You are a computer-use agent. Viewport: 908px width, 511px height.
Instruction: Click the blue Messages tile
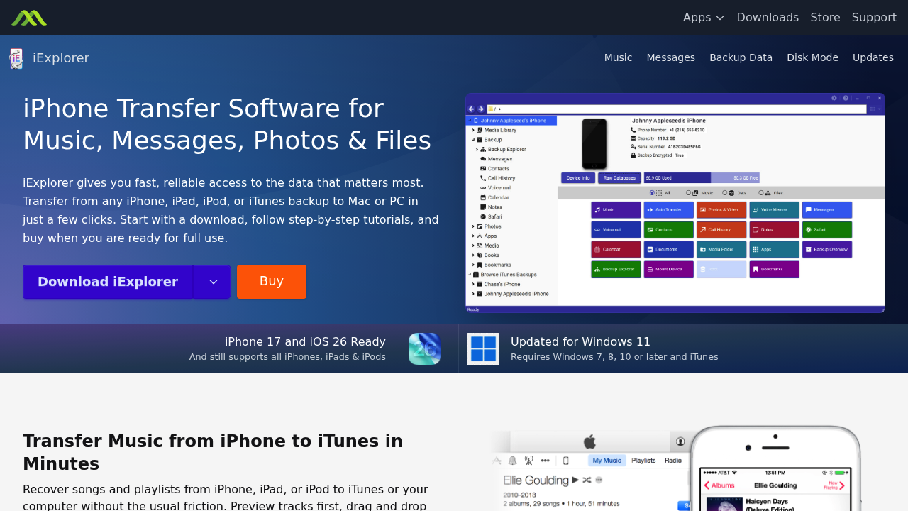[827, 210]
